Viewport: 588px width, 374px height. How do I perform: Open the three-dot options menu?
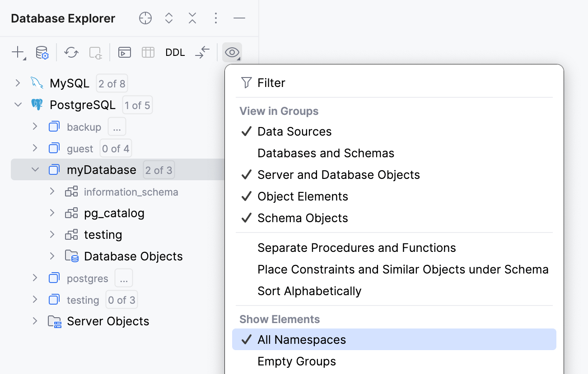215,18
